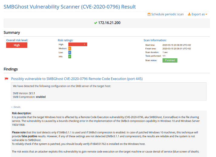This screenshot has width=216, height=157.
Task: Click the Findings section heading
Action: (x=11, y=69)
